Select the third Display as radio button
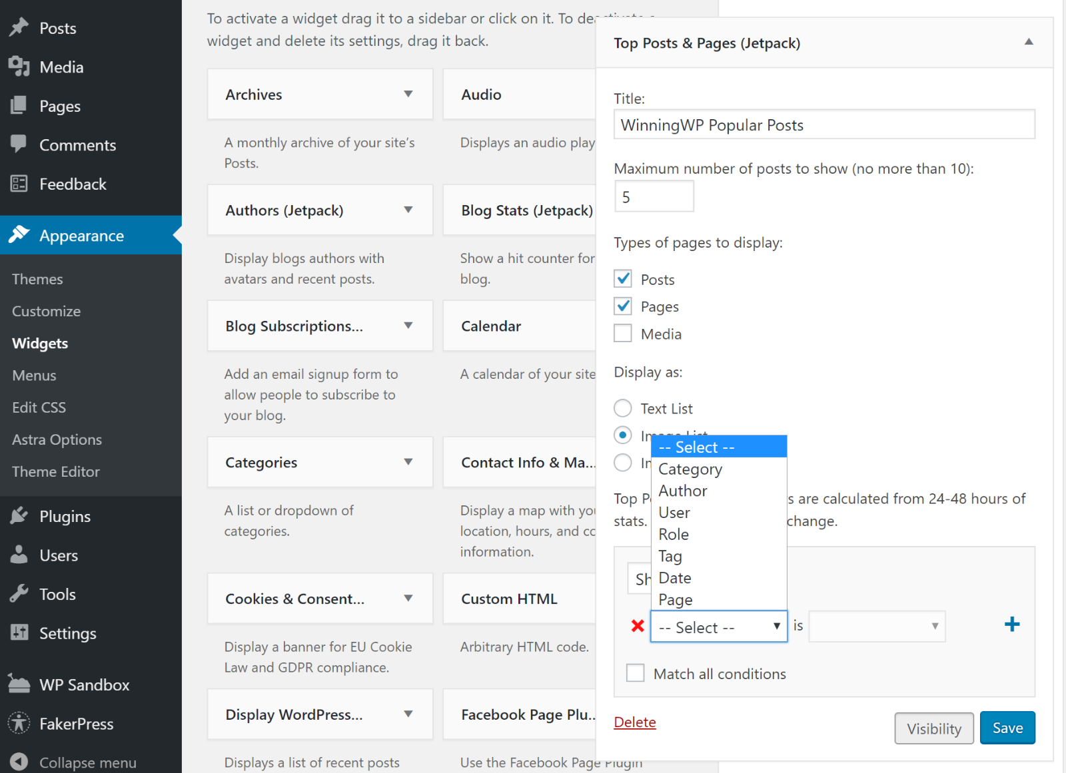Screen dimensions: 1066x773 point(623,462)
